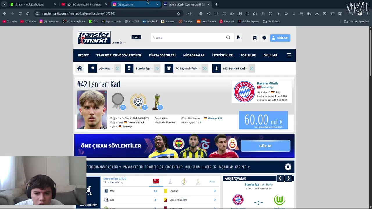Image resolution: width=372 pixels, height=209 pixels.
Task: Open the settings gear icon on player tab bar
Action: (288, 167)
